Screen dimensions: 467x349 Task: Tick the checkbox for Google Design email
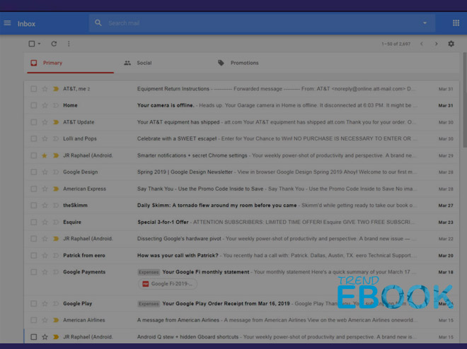point(33,172)
